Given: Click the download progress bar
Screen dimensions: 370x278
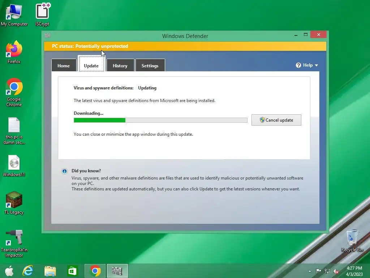Looking at the screenshot, I should tap(160, 120).
